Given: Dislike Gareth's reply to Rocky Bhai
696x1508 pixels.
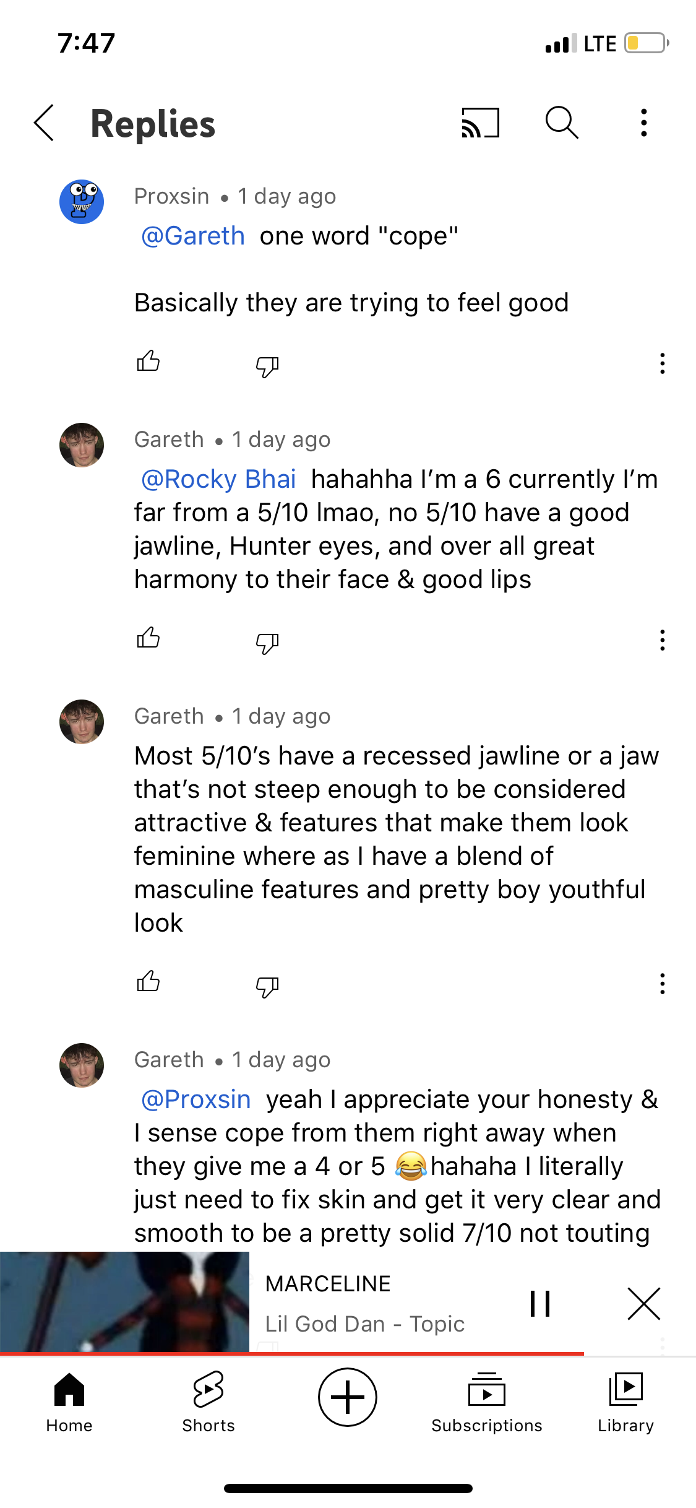Looking at the screenshot, I should (x=267, y=643).
